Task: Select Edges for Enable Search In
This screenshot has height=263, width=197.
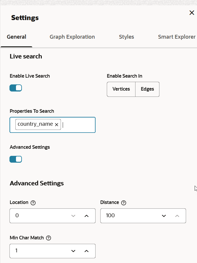Action: click(147, 89)
